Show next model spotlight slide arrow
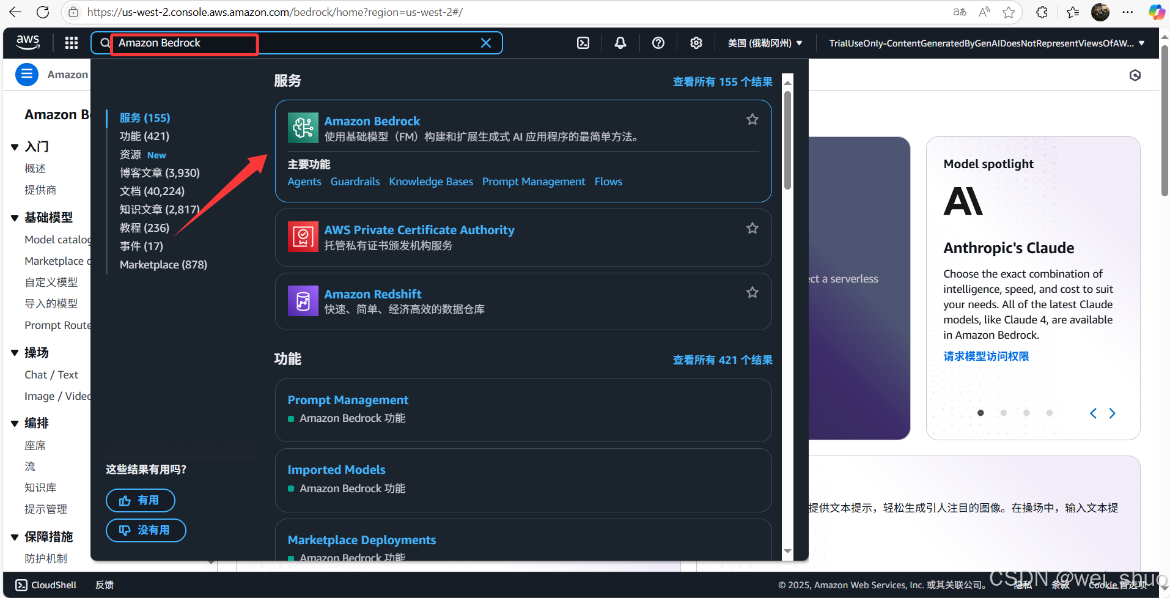This screenshot has width=1170, height=598. coord(1113,413)
